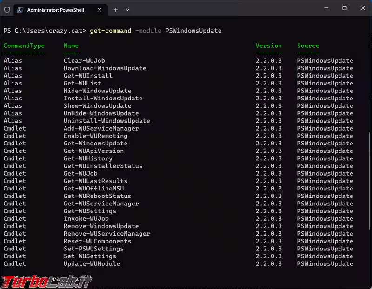Close the Administrator: PowerShell tab
Viewport: 372px width, 289px height.
click(x=100, y=10)
